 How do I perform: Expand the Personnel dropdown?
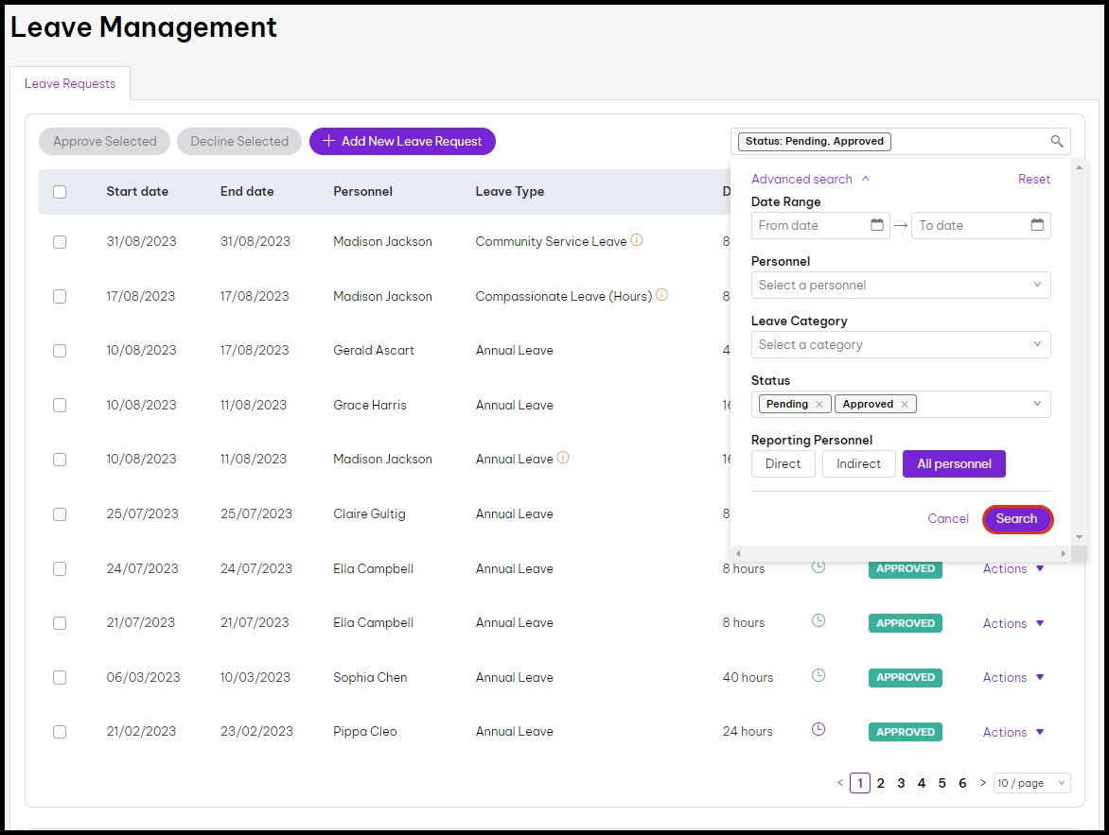point(900,285)
